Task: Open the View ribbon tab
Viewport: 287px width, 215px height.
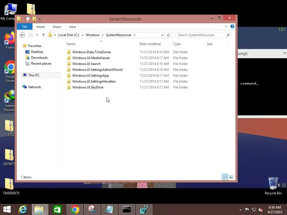Action: (72, 27)
